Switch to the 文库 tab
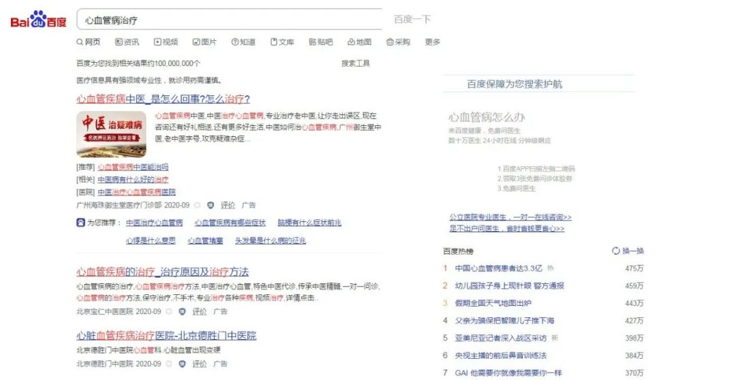 (x=282, y=42)
